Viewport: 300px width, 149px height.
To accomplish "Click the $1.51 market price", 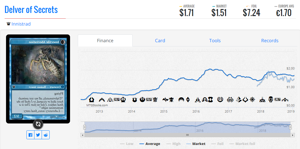I will pos(219,13).
